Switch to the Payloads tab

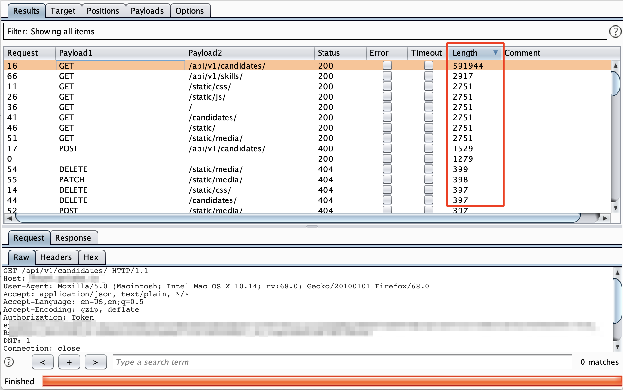click(147, 11)
